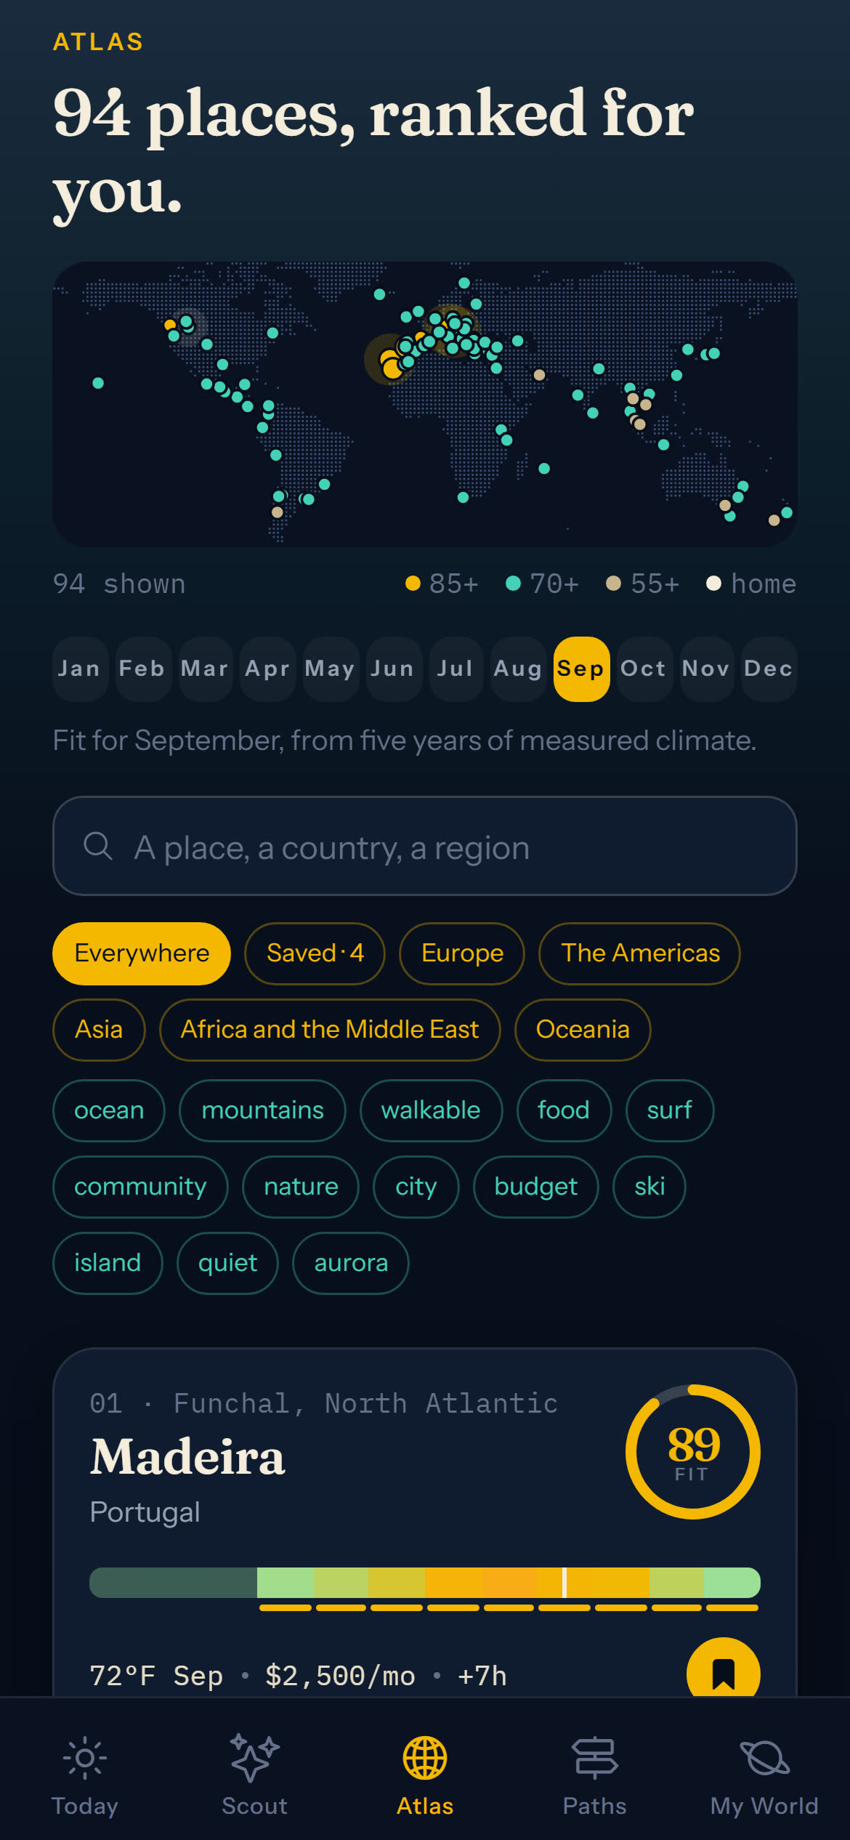Enable the aurora tag filter

(x=351, y=1263)
